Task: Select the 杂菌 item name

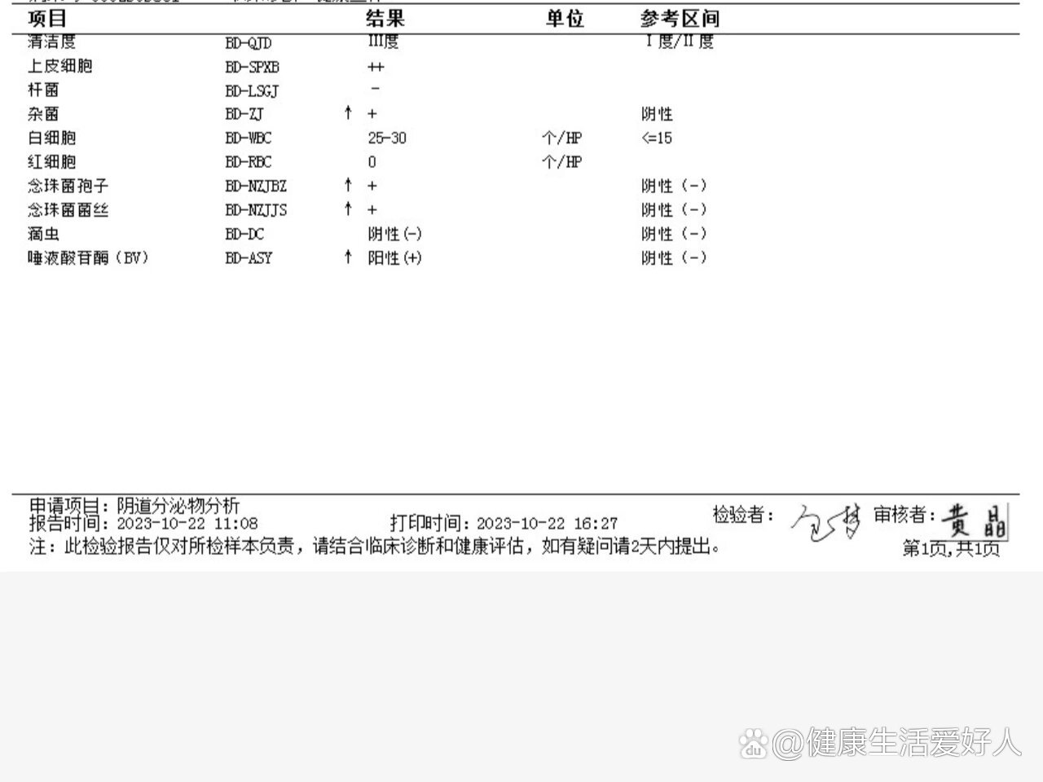Action: click(x=43, y=114)
